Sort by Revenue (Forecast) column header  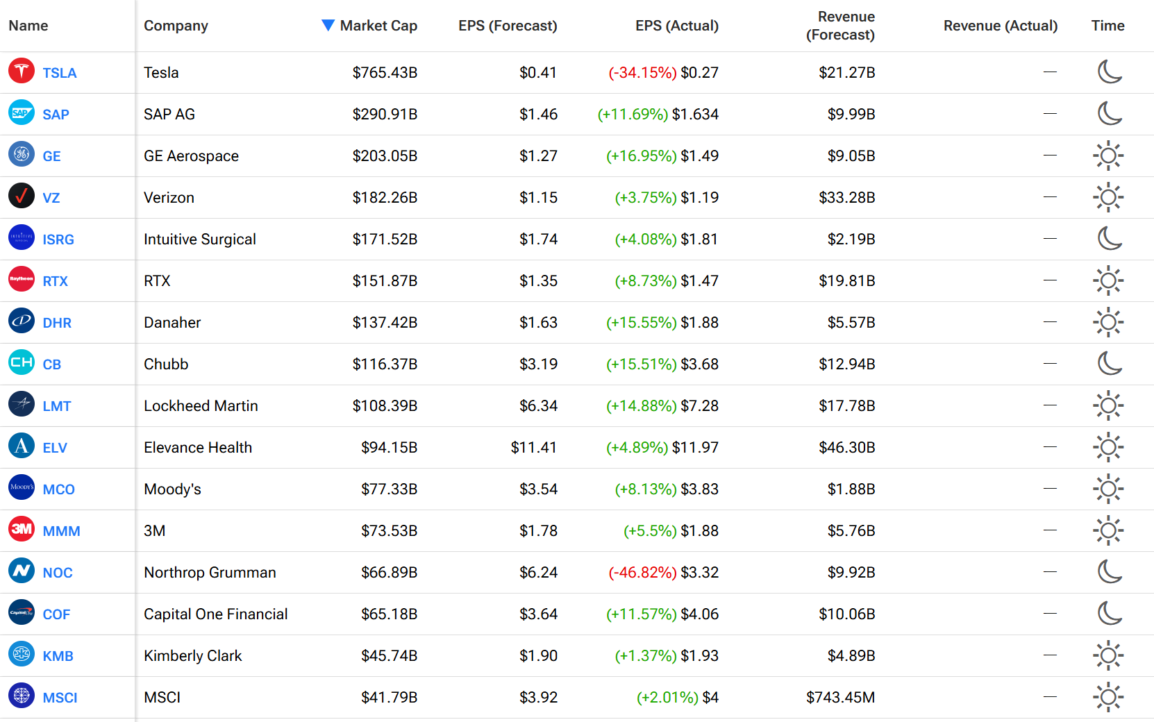840,26
